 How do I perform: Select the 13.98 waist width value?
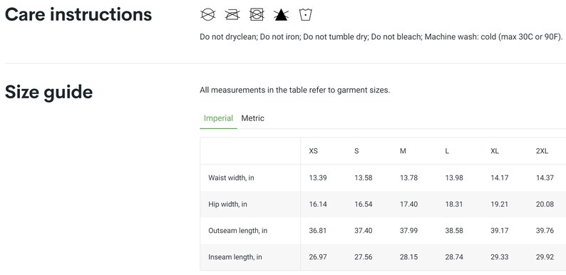454,178
